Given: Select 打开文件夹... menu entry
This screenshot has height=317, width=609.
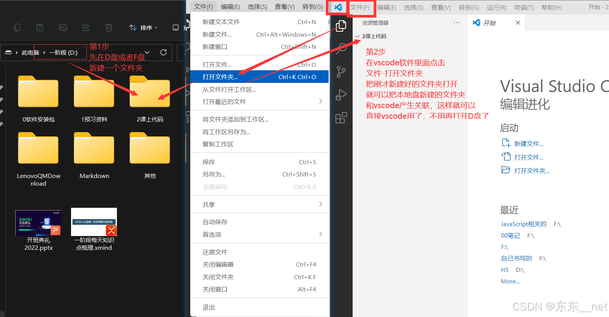Looking at the screenshot, I should point(259,77).
